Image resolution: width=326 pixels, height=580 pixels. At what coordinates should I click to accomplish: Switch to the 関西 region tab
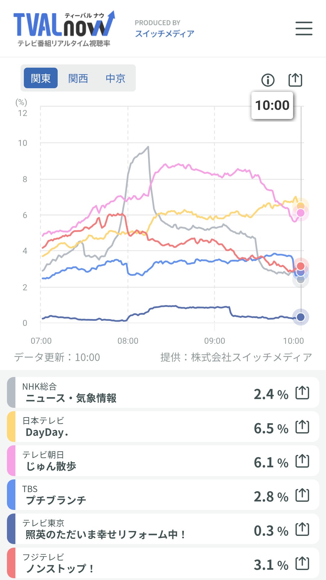pyautogui.click(x=78, y=78)
